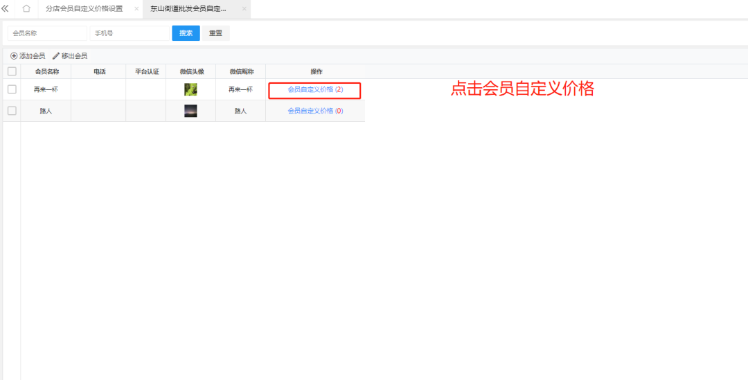Open WeChat avatar of 路人
This screenshot has width=748, height=380.
tap(190, 111)
